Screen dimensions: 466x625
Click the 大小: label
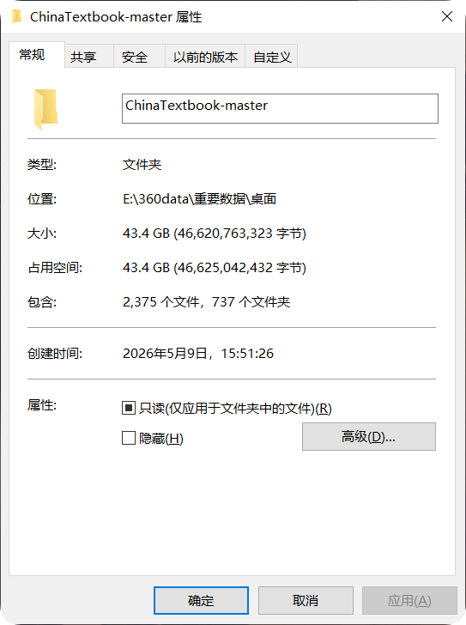(x=42, y=234)
